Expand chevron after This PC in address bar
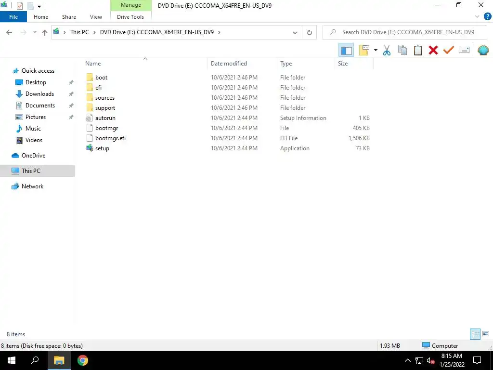Image resolution: width=493 pixels, height=370 pixels. (94, 32)
